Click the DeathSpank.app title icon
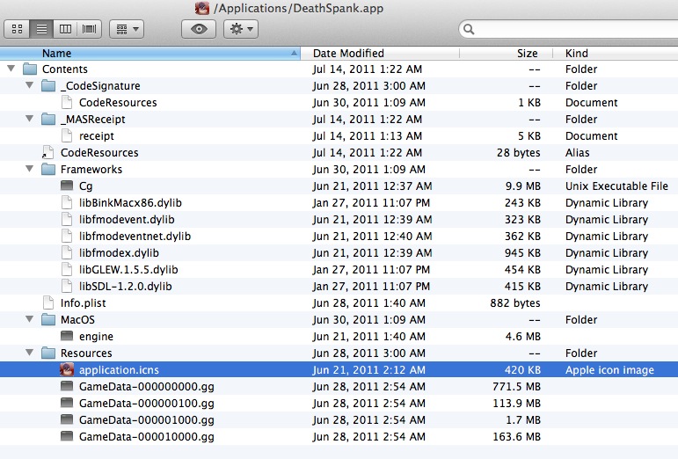Screen dimensions: 678x459 pyautogui.click(x=202, y=8)
